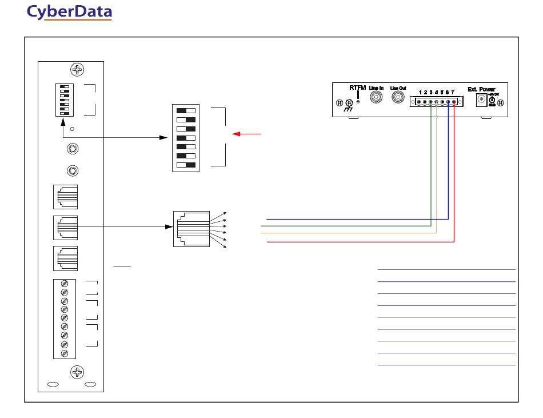Click terminal pin 7 with the red wire
Viewport: 543px width, 418px height.
click(454, 102)
